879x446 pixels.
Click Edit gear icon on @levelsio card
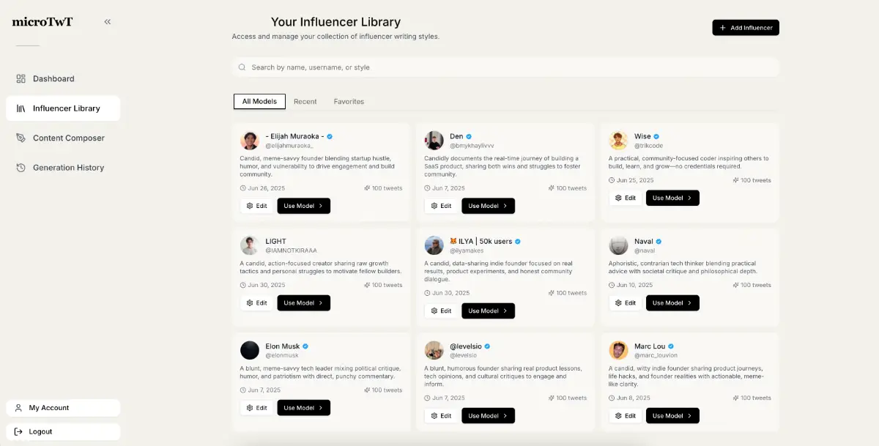pyautogui.click(x=434, y=416)
